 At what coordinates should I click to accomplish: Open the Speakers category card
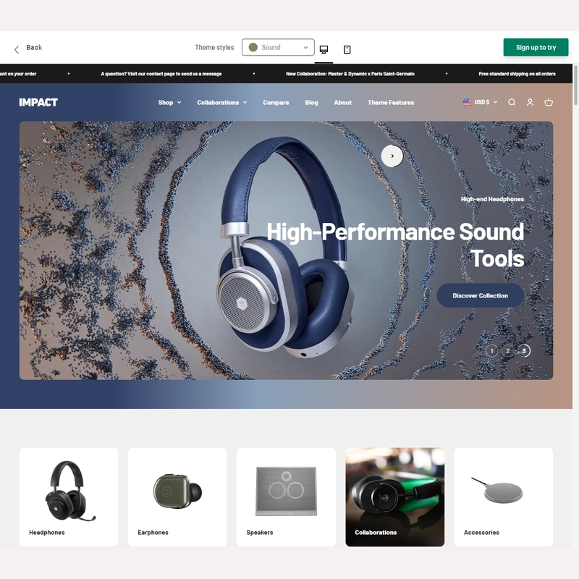(286, 496)
